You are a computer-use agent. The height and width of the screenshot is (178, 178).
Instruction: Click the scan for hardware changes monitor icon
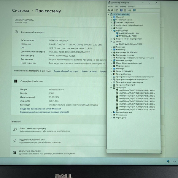click(x=134, y=10)
